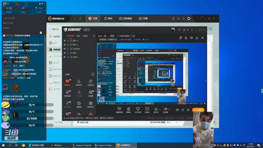This screenshot has height=148, width=263.
Task: Select the 礼物任务 layer row
Action: (79, 49)
